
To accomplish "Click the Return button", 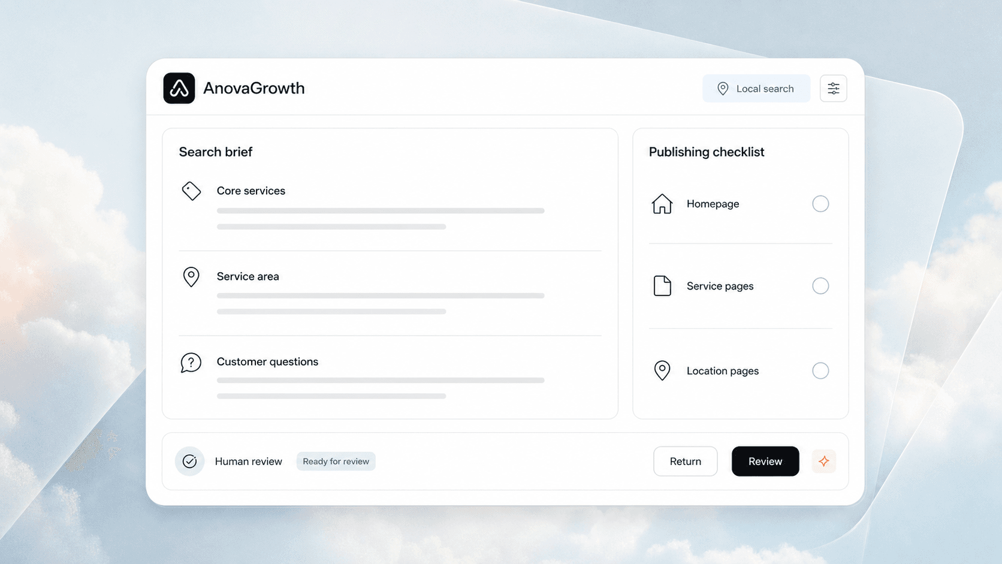I will (685, 462).
